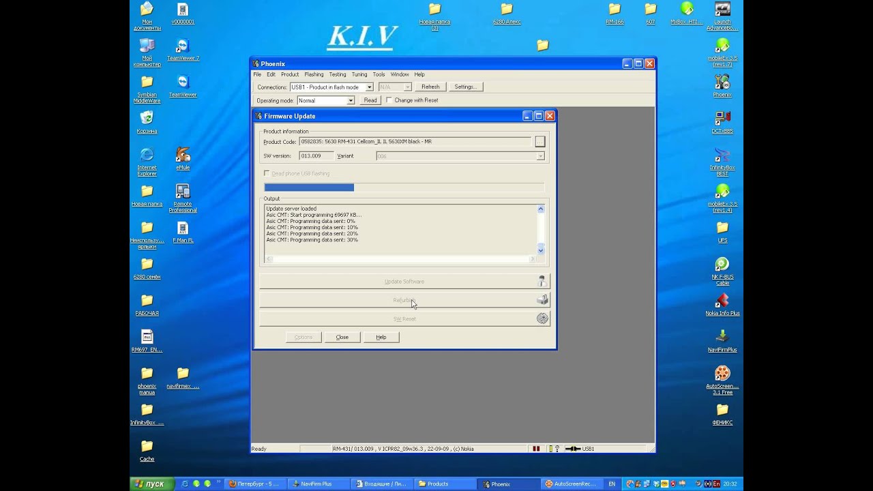This screenshot has height=491, width=873.
Task: Open the 6280 Алекс desktop folder
Action: tap(507, 13)
